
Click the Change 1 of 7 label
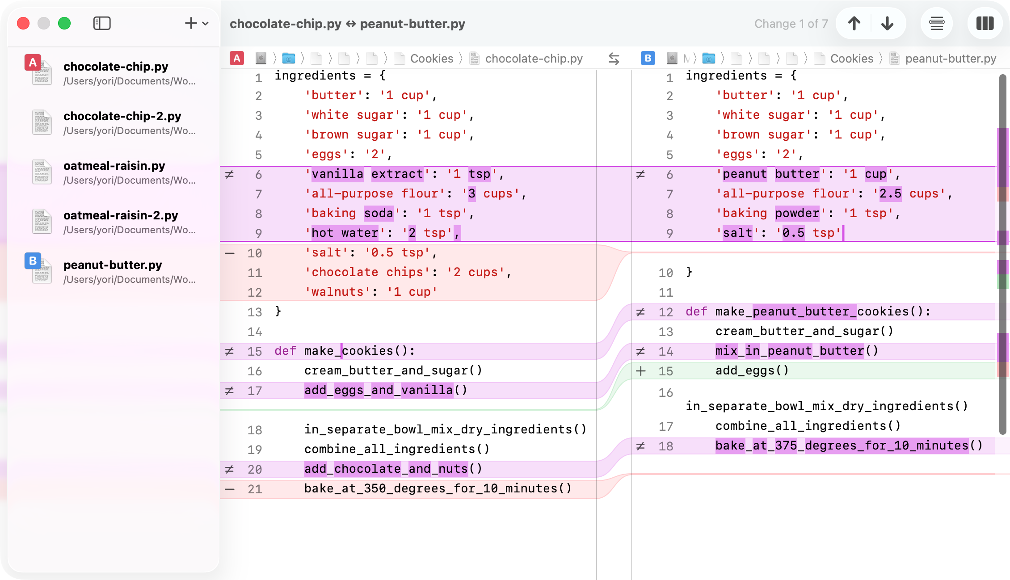(791, 24)
